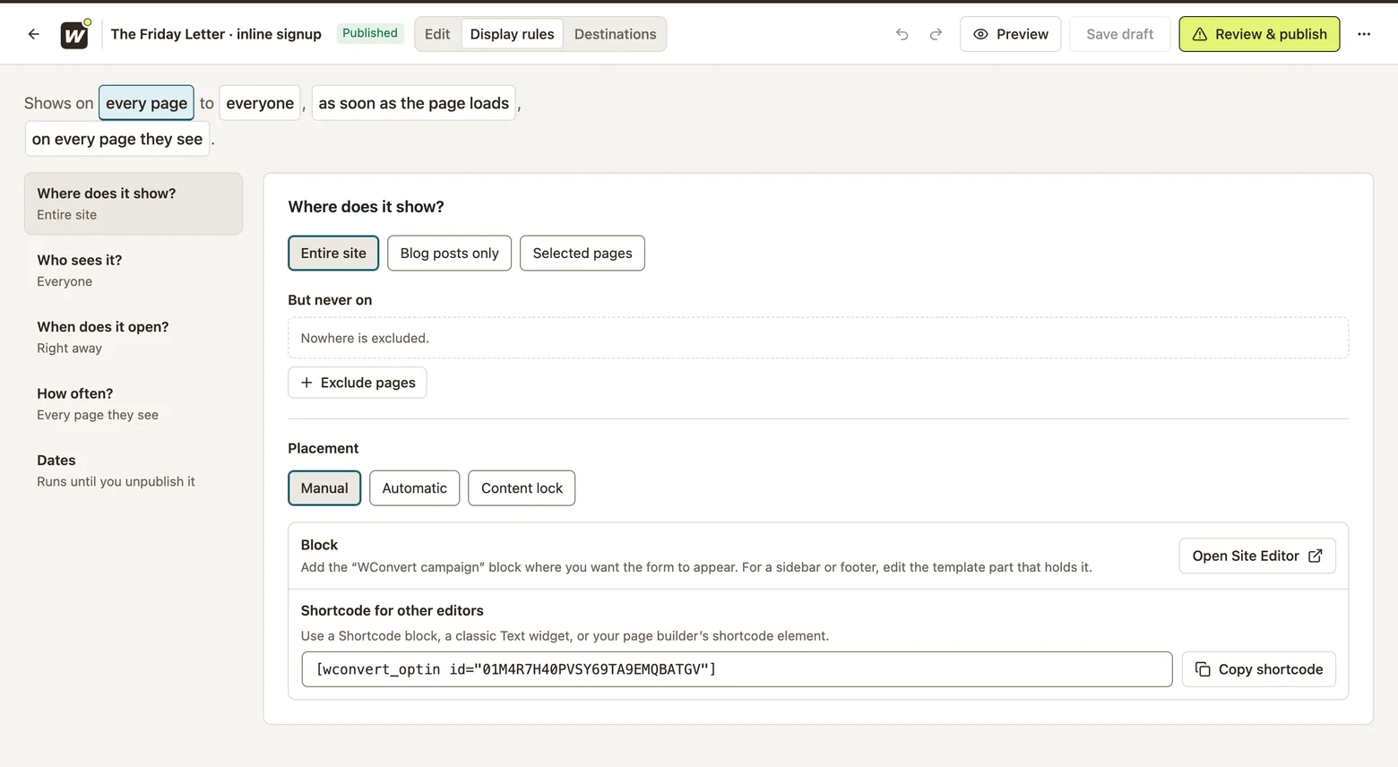Redo the last undone change
The image size is (1398, 767).
pyautogui.click(x=936, y=34)
